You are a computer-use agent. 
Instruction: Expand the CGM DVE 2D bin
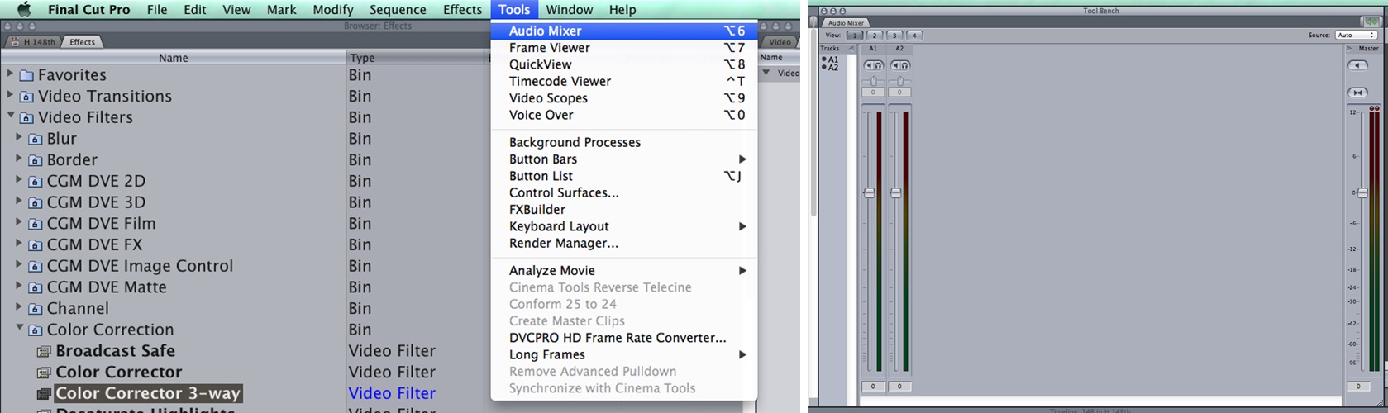[x=19, y=179]
